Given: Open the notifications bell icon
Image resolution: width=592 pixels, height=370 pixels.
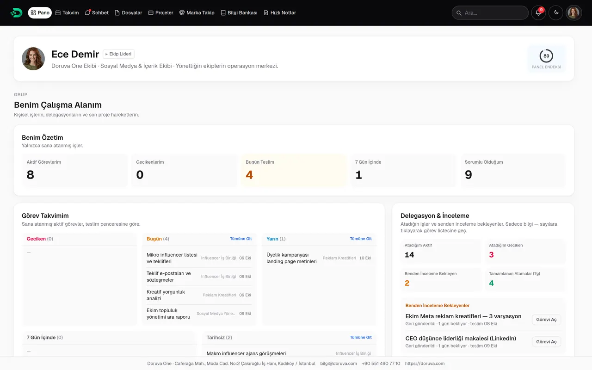Looking at the screenshot, I should 538,13.
